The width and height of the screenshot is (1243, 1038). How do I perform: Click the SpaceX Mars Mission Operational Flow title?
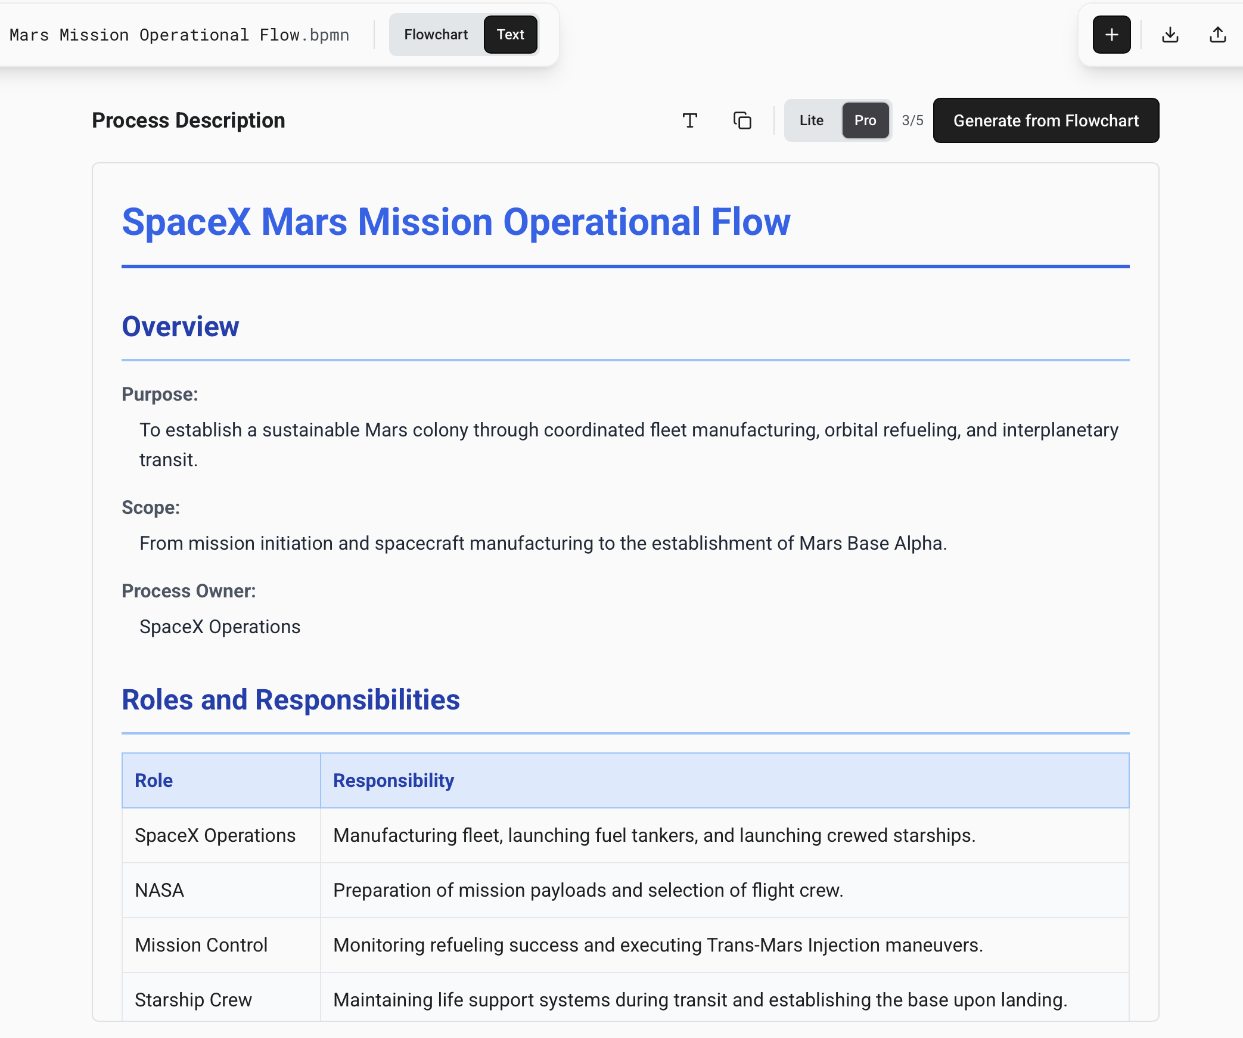point(456,222)
